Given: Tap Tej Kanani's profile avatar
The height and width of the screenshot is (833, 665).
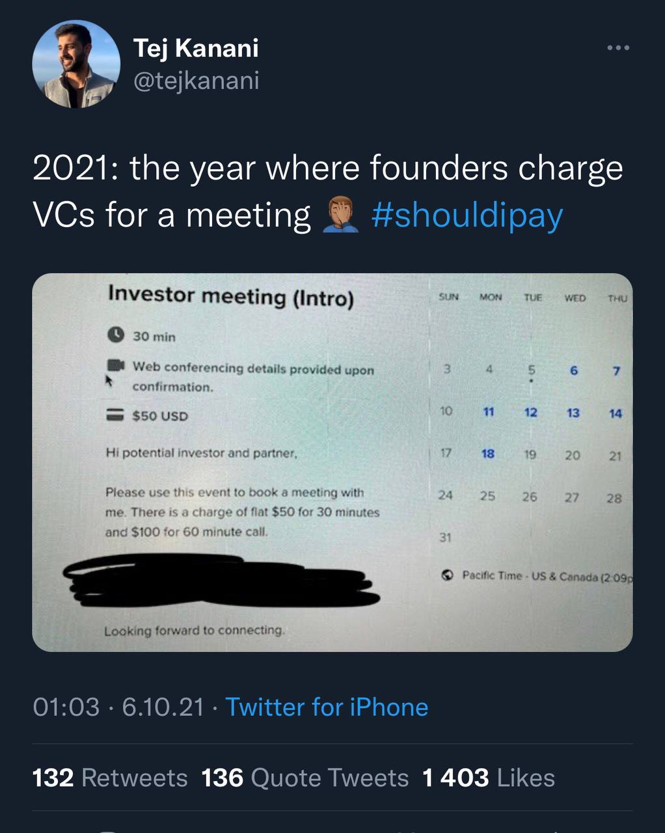Looking at the screenshot, I should 76,64.
